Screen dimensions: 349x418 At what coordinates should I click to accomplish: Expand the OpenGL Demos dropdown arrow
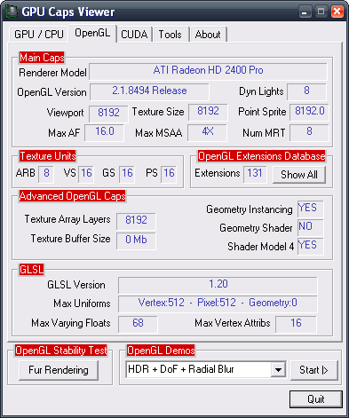(278, 369)
